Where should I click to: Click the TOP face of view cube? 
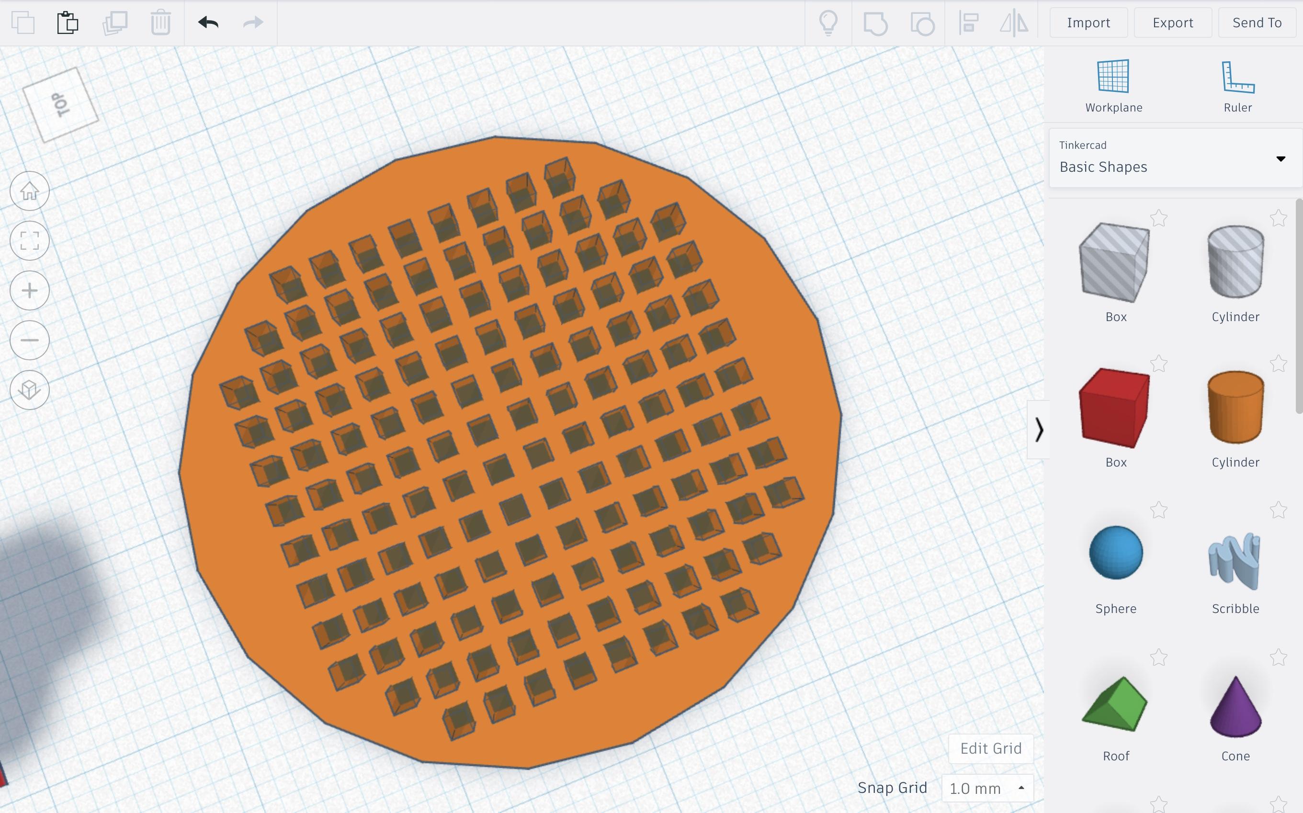61,104
